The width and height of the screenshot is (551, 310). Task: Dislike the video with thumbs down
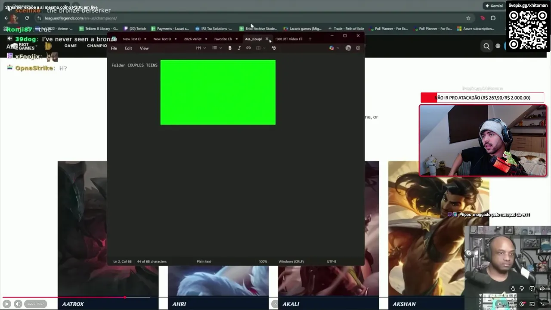522,288
